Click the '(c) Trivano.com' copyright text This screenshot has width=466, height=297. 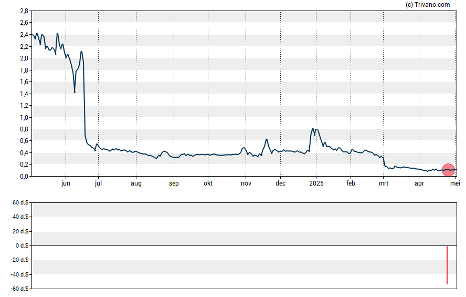428,4
